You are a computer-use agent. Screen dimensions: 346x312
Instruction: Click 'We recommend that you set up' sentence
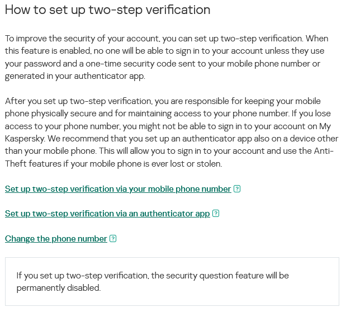(x=109, y=139)
